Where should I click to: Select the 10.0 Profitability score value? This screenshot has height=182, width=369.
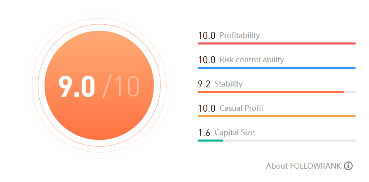coord(207,36)
